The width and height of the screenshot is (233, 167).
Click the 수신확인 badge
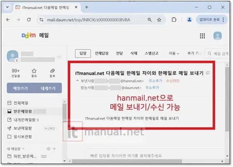point(50,128)
